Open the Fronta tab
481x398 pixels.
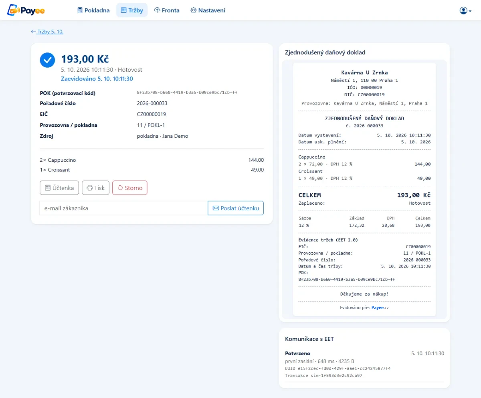[x=167, y=10]
